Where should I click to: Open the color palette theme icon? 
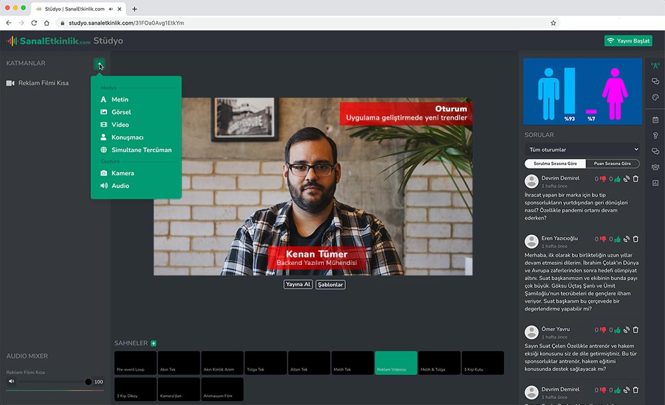pyautogui.click(x=655, y=98)
